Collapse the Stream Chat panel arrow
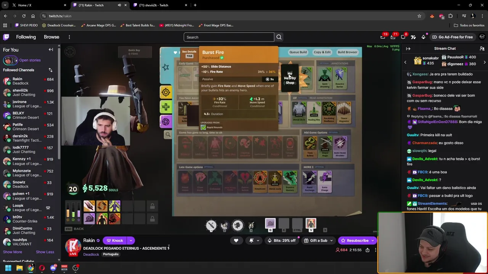The image size is (488, 274). pyautogui.click(x=408, y=49)
